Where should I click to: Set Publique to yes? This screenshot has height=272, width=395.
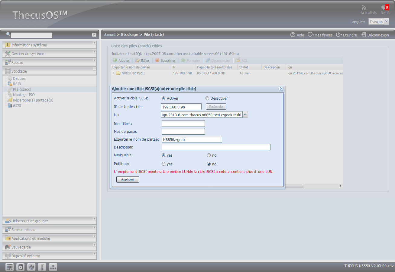click(164, 164)
